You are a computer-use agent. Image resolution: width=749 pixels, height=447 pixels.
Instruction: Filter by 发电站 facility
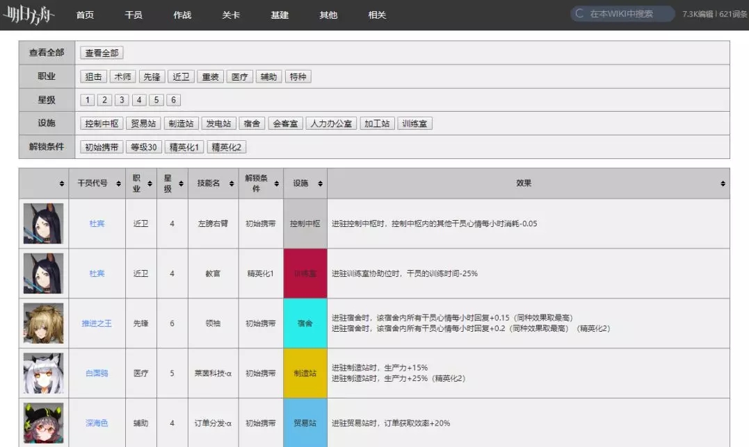(x=219, y=124)
